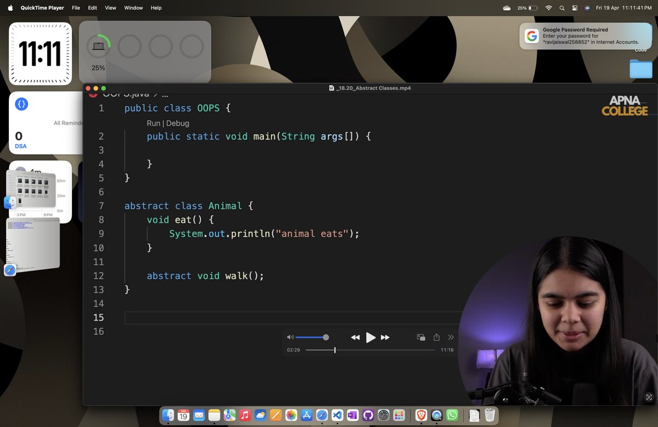Open Music in the Dock
The height and width of the screenshot is (427, 658).
click(245, 415)
